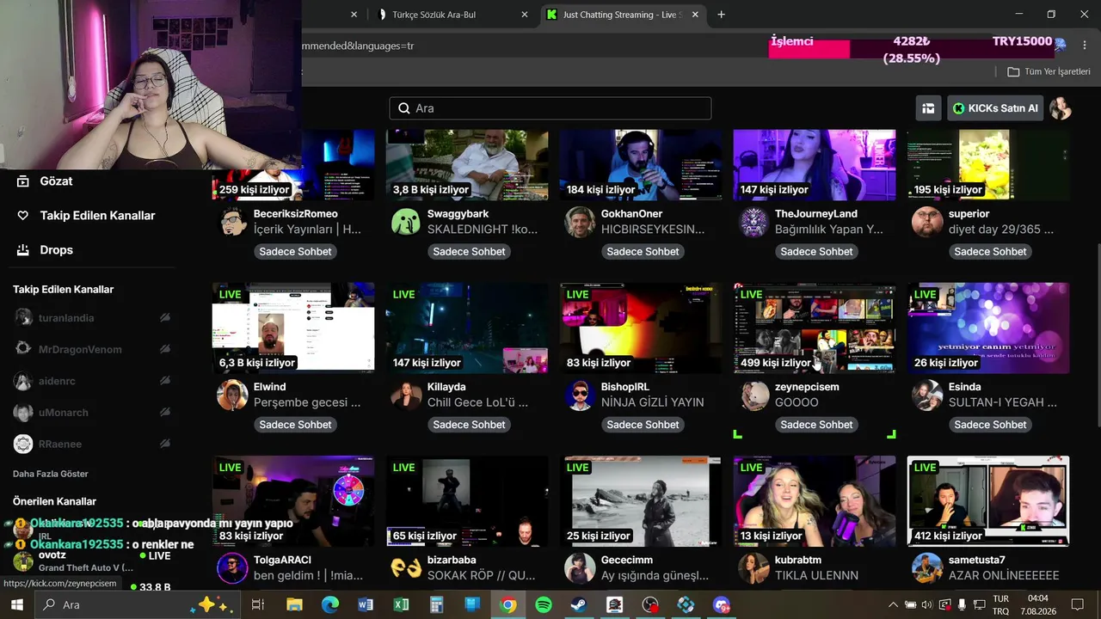Viewport: 1101px width, 619px height.
Task: Open Tüm Yer İşaretleri bookmarks folder
Action: [x=1049, y=71]
